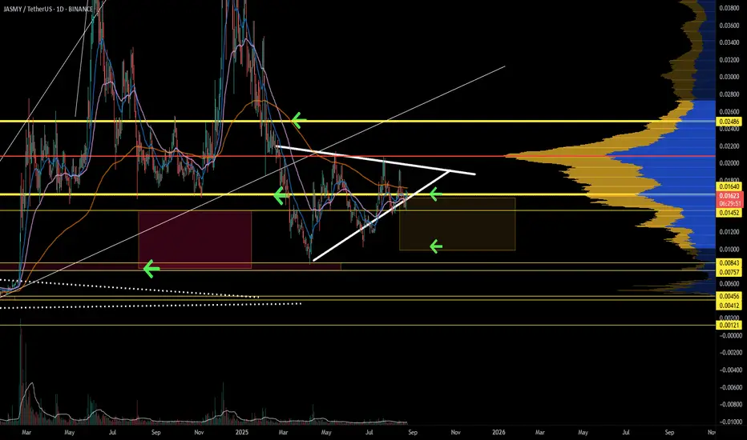Select the 0.00121 yellow price label
Viewport: 747px width, 440px height.
click(x=729, y=326)
